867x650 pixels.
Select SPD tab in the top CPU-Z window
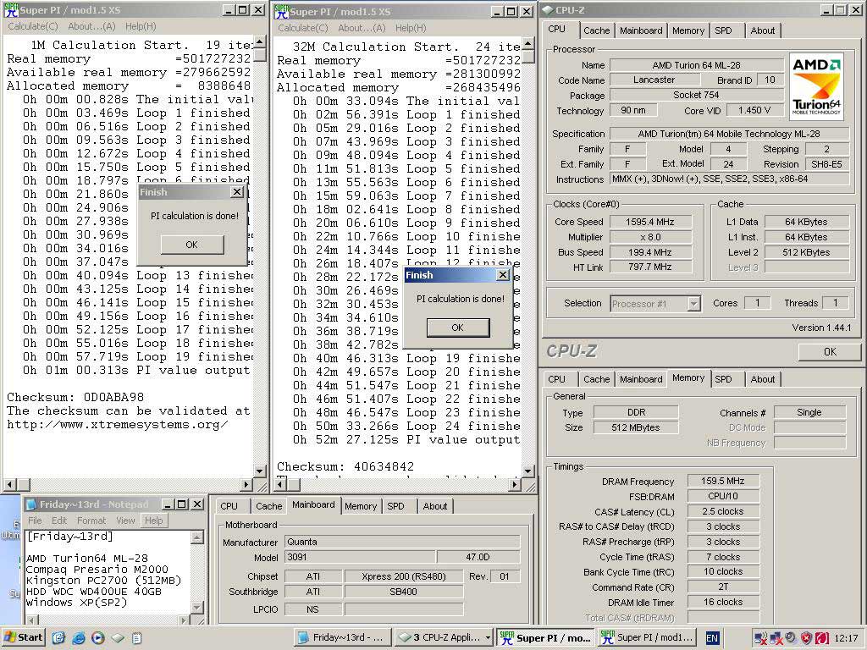point(723,30)
